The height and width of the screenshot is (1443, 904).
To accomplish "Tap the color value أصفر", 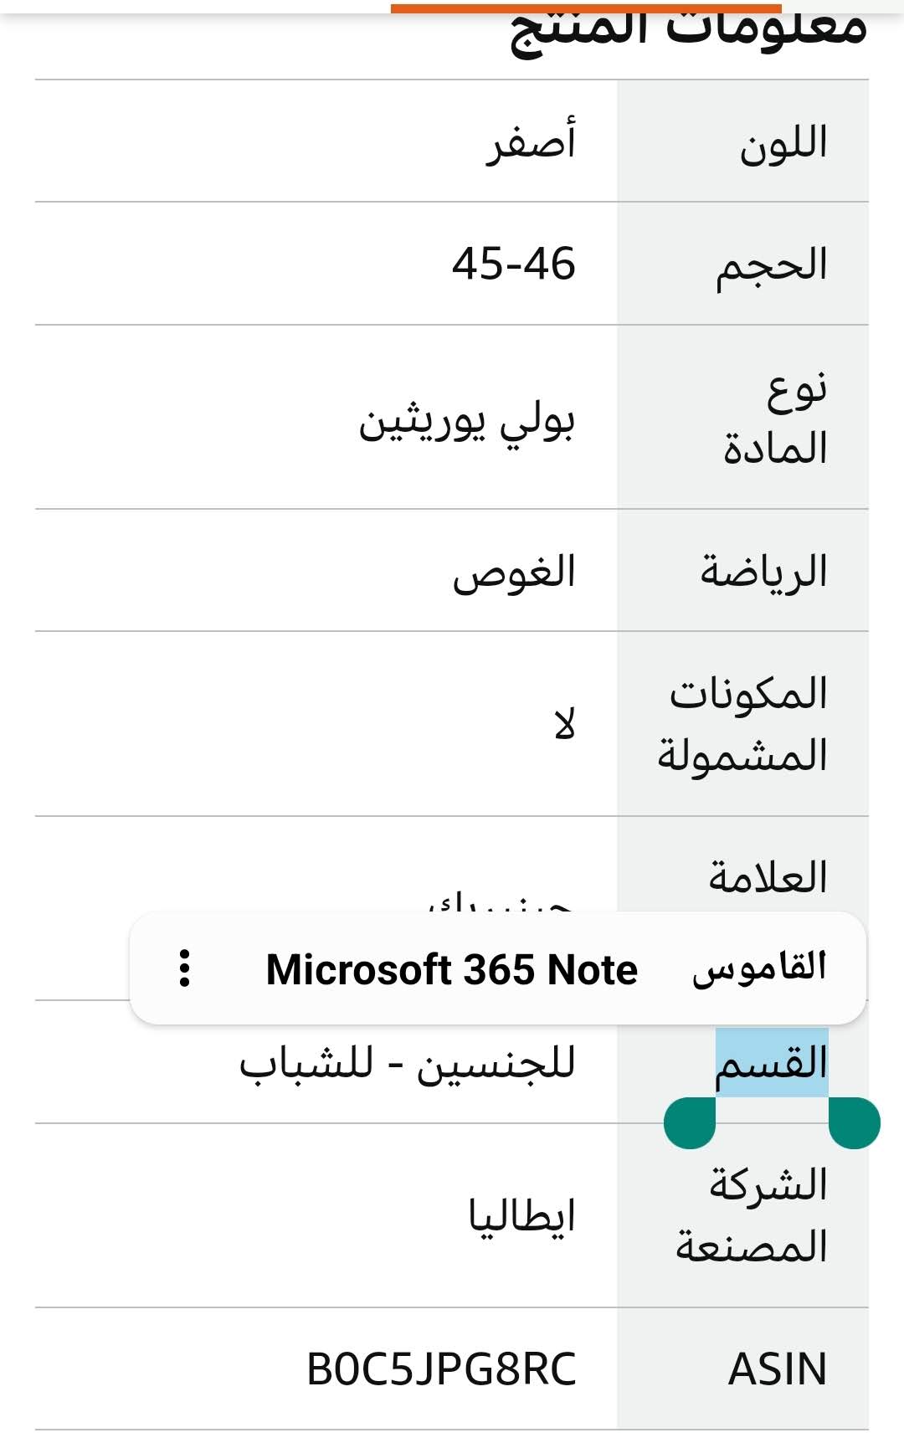I will click(532, 141).
